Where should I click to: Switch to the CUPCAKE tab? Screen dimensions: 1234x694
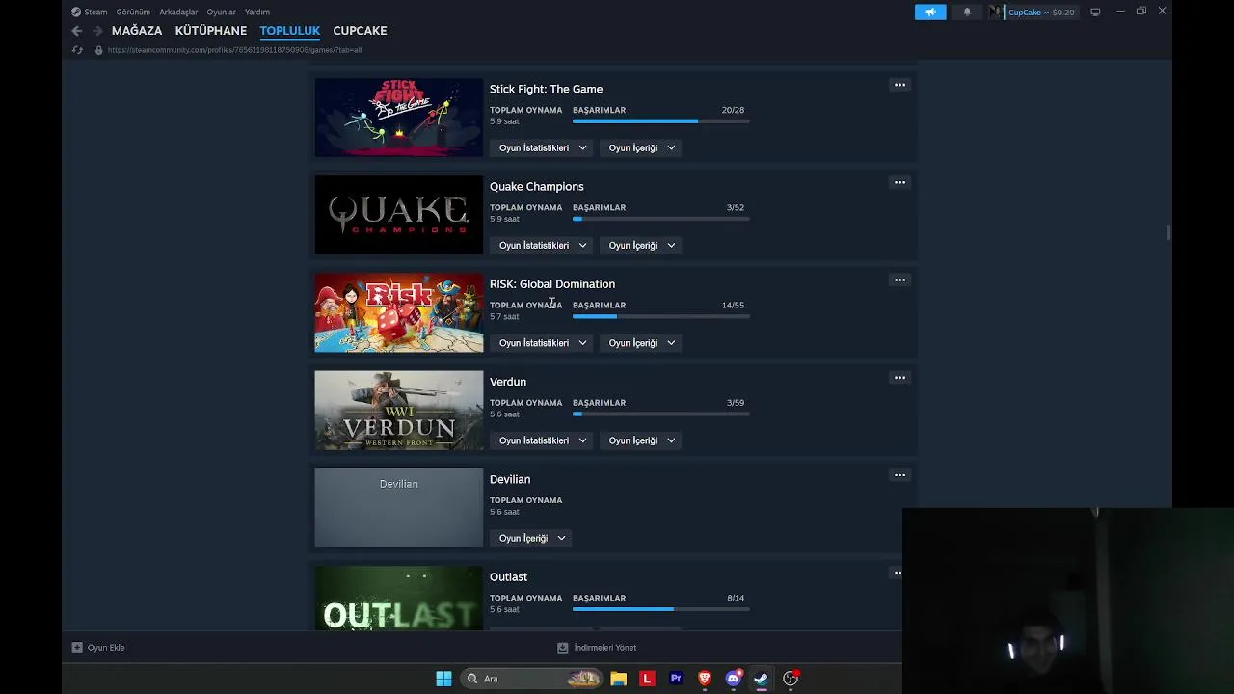(360, 31)
